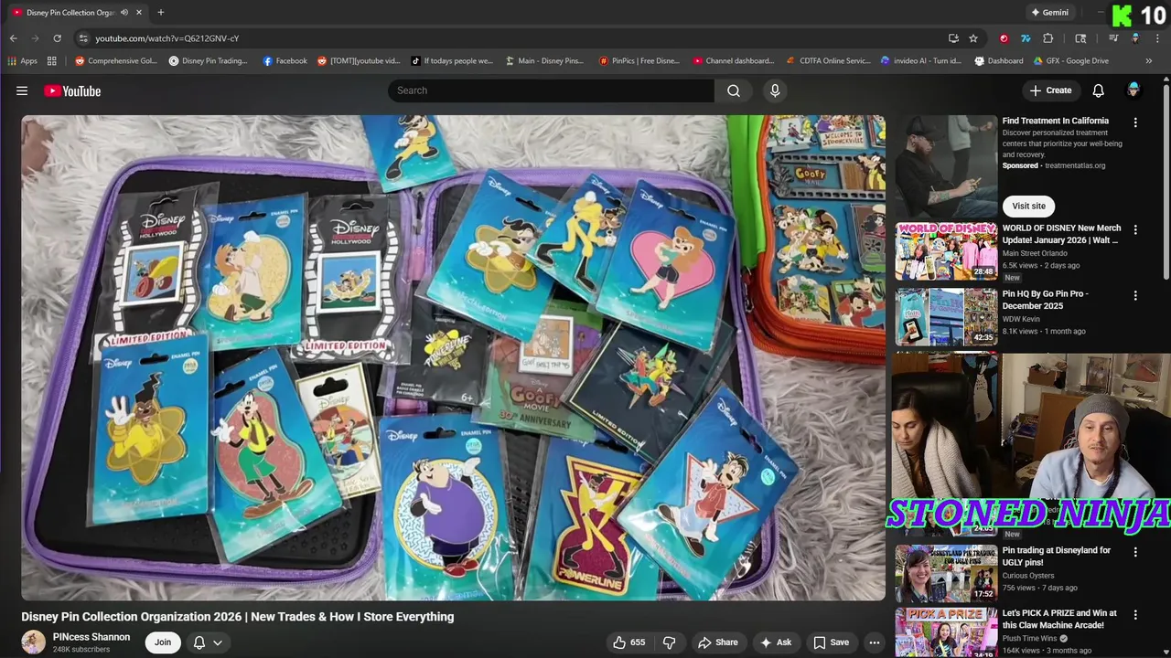The width and height of the screenshot is (1171, 658).
Task: Open Chrome three-dot menu
Action: click(1156, 38)
